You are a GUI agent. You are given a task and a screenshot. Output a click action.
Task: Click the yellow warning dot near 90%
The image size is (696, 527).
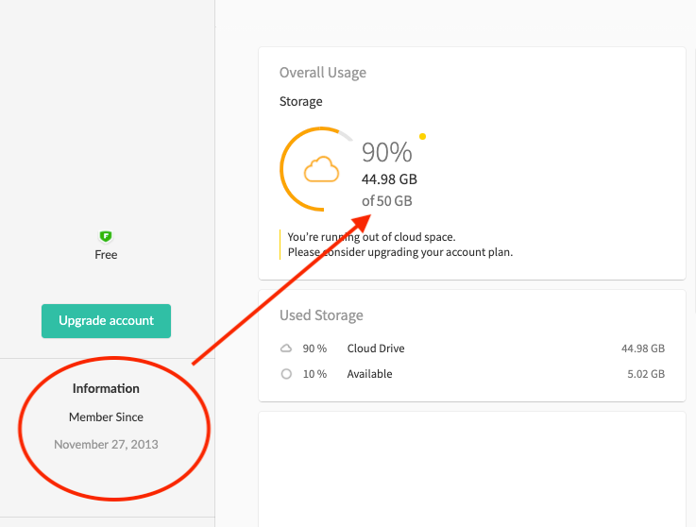(x=422, y=136)
